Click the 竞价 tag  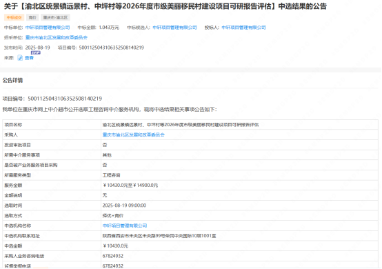tap(32, 17)
